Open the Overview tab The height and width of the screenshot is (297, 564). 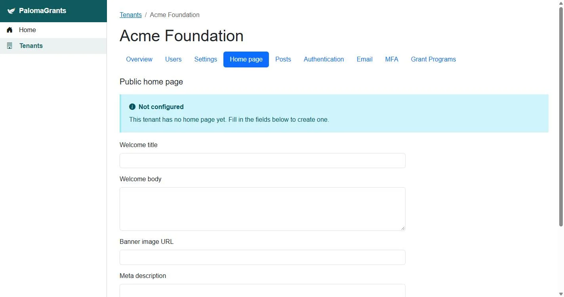click(x=139, y=59)
